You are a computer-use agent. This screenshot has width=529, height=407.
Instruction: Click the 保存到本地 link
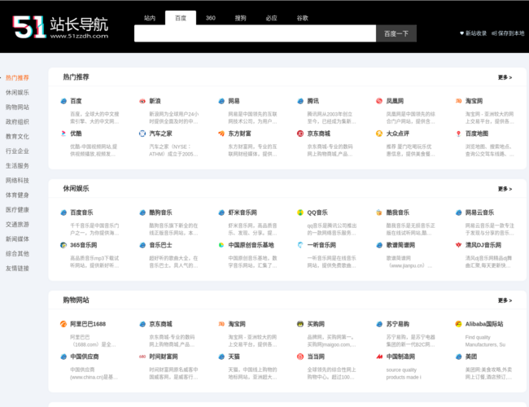coord(511,33)
